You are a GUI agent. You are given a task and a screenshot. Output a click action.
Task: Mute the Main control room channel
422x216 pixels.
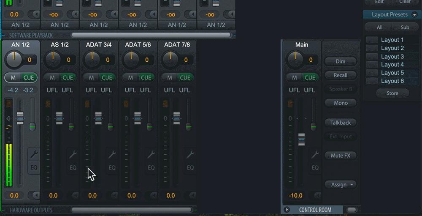coord(295,78)
